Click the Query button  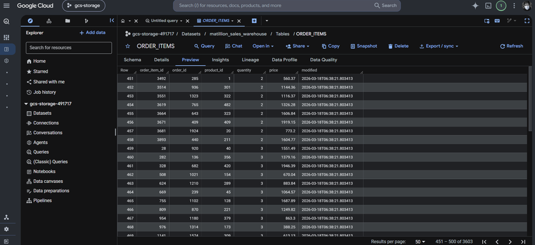pos(204,46)
